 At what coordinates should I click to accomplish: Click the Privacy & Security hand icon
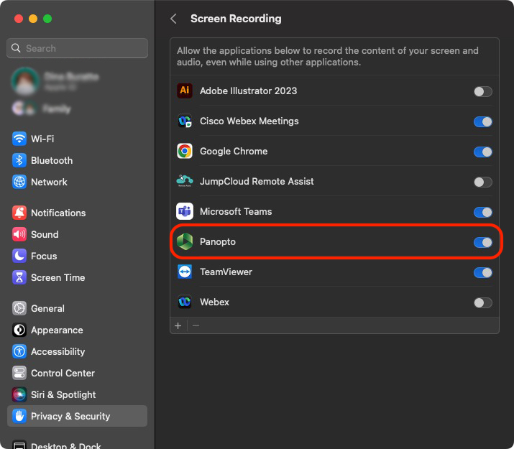pyautogui.click(x=19, y=416)
